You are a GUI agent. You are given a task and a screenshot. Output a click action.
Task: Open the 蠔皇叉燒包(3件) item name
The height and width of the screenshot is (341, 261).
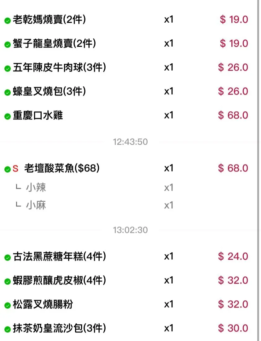[x=49, y=91]
